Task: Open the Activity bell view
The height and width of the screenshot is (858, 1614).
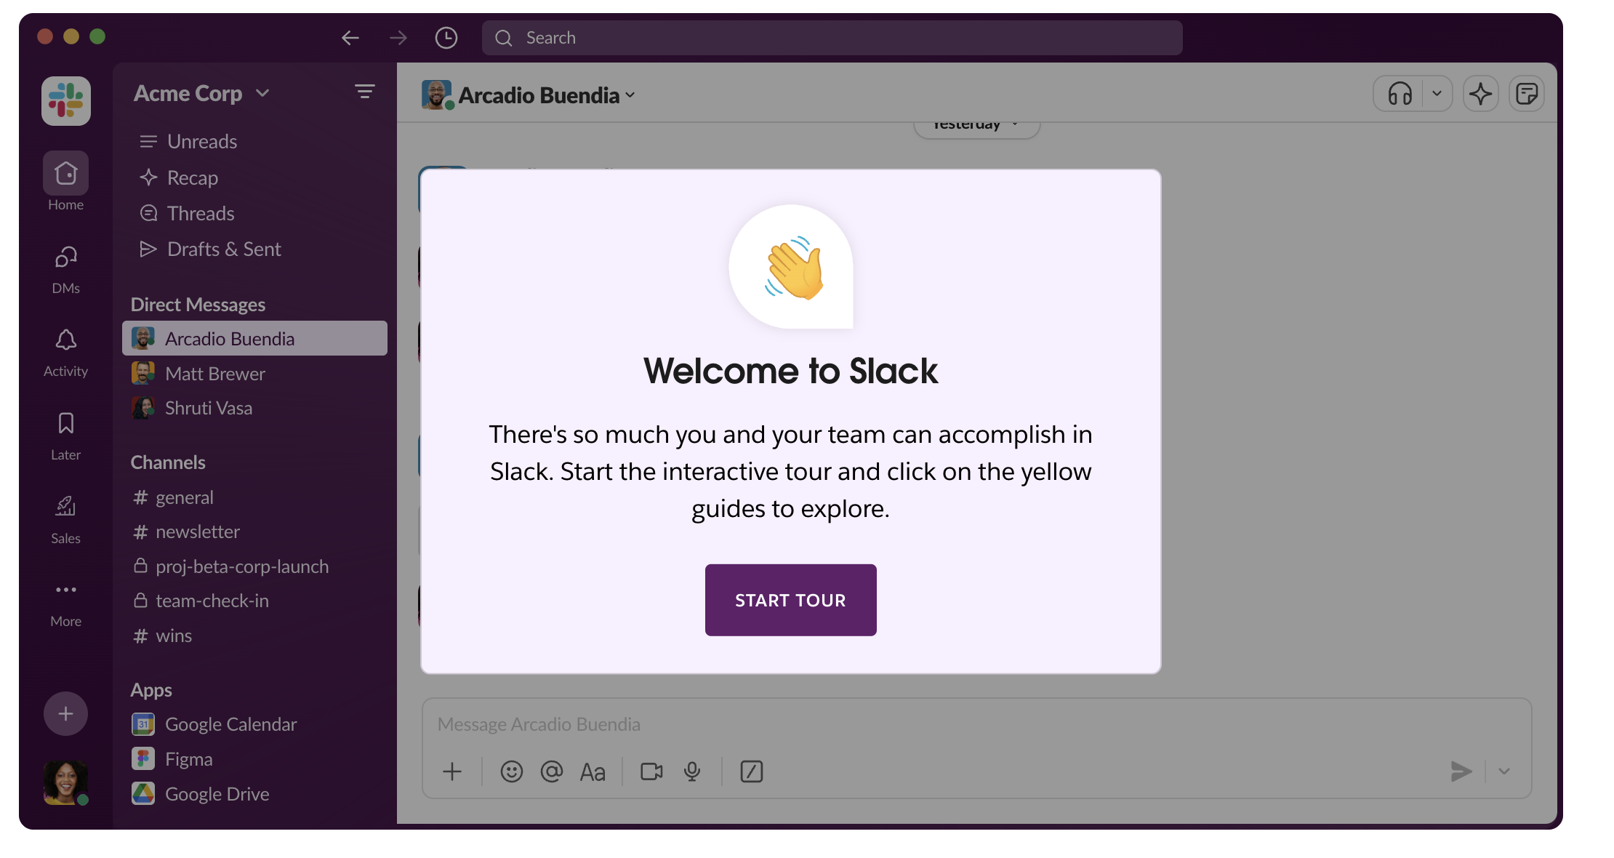Action: [66, 353]
